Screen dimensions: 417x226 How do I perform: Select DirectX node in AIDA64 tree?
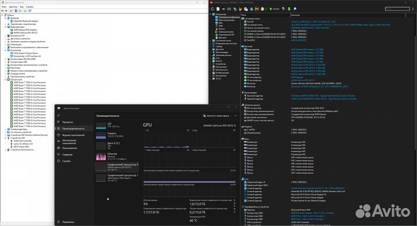(218, 61)
